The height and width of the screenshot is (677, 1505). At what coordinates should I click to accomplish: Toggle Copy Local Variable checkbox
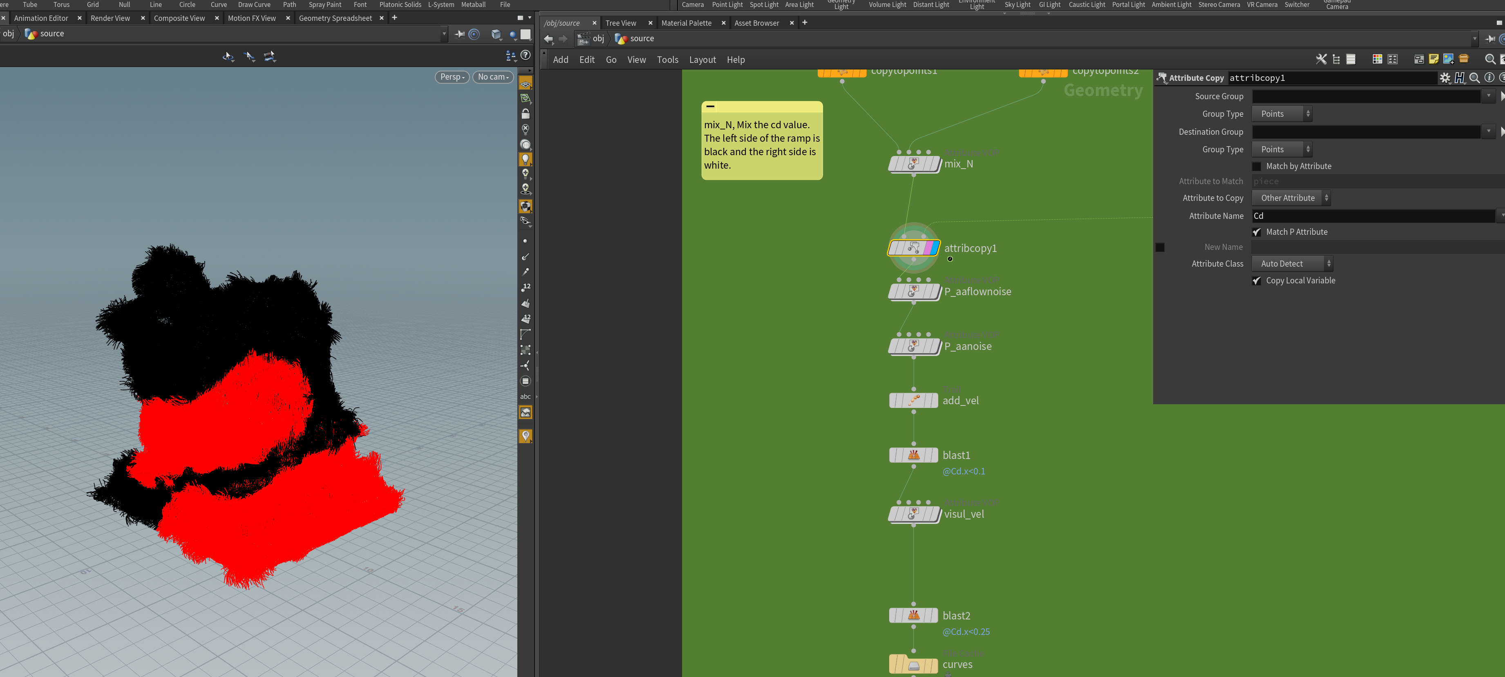(x=1256, y=281)
